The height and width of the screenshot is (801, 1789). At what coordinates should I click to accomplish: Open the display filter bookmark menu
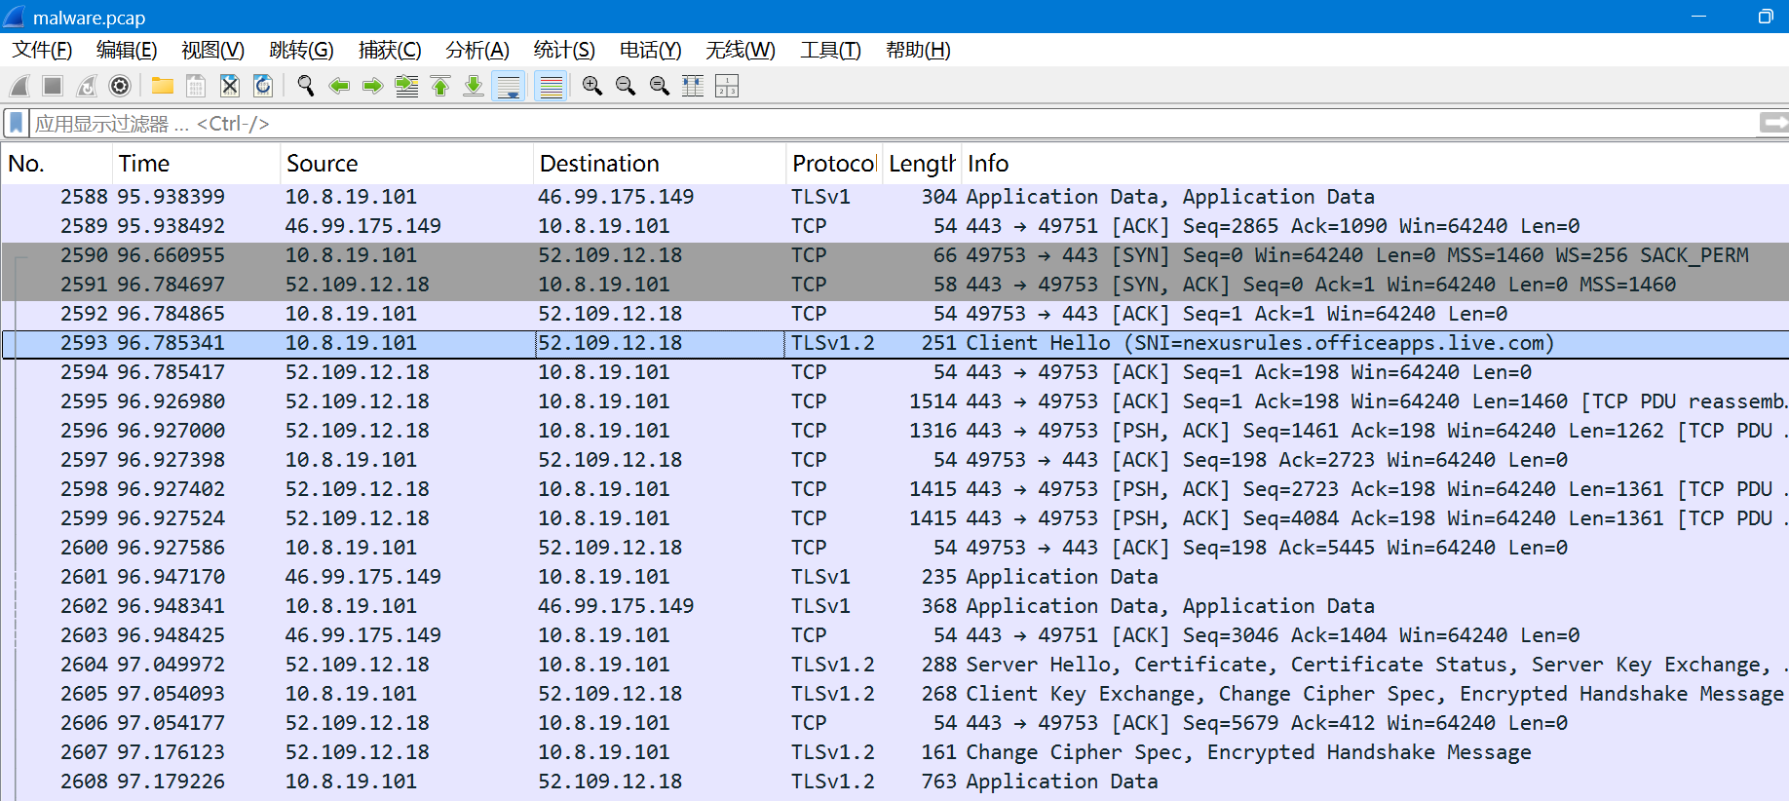[x=17, y=124]
